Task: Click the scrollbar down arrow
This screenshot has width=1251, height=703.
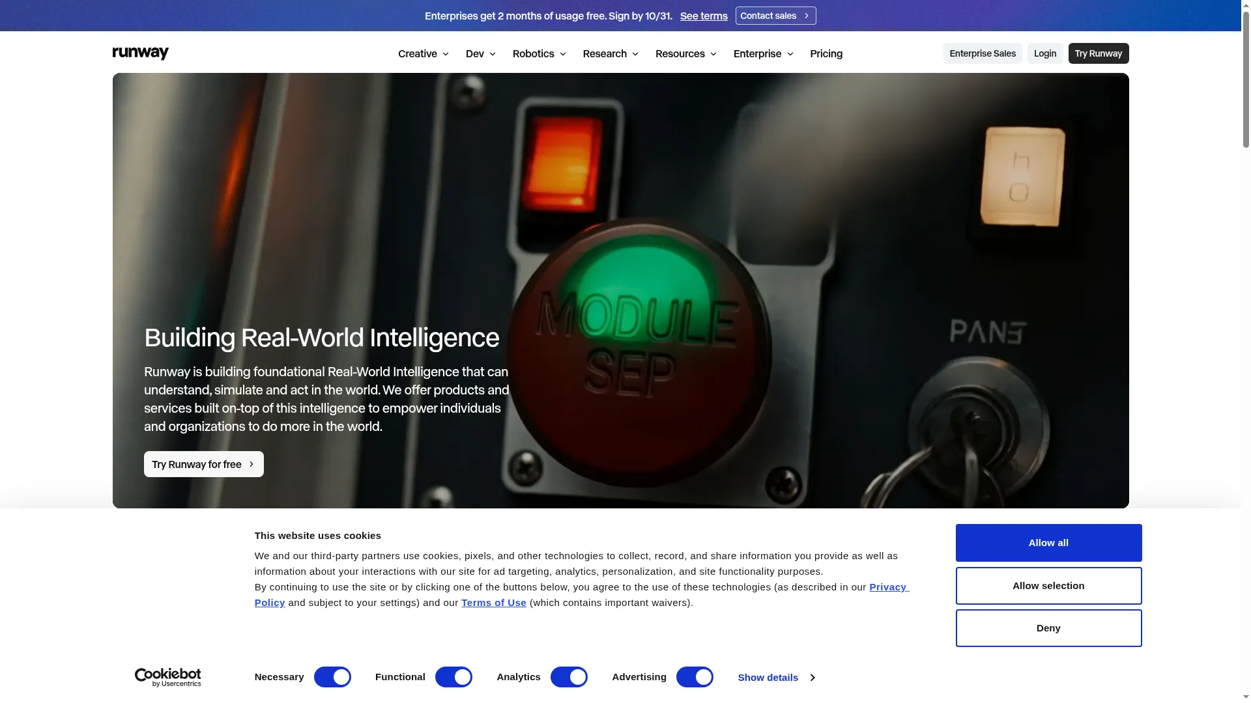Action: pyautogui.click(x=1246, y=698)
